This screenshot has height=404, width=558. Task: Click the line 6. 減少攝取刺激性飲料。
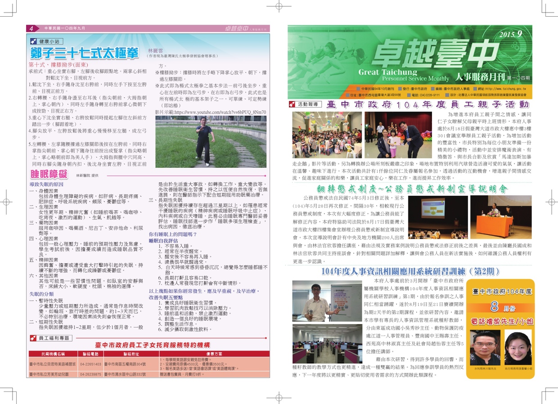(184, 329)
